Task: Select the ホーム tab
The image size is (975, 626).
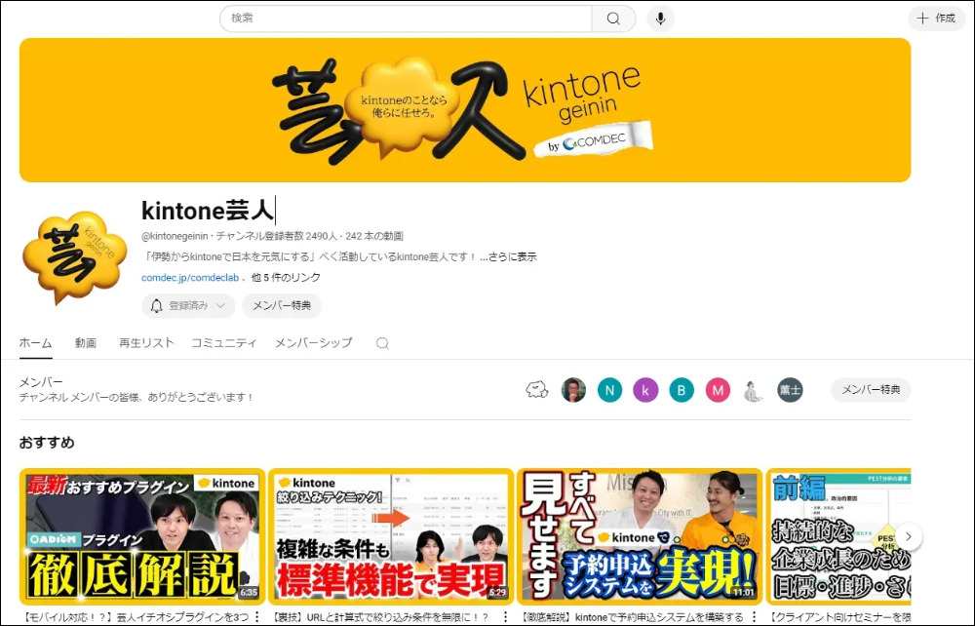Action: (x=35, y=343)
